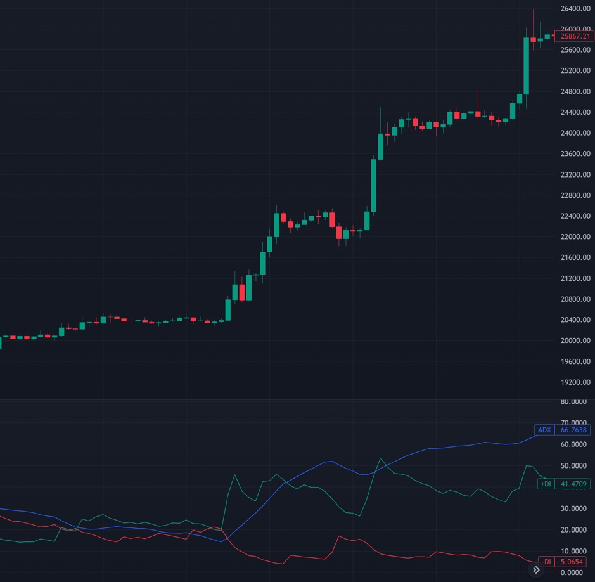Viewport: 595px width, 582px height.
Task: Click the -DI value 5.0654
Action: point(571,562)
